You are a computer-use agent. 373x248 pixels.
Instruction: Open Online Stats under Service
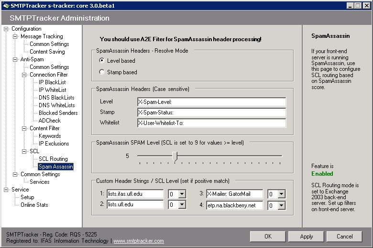tap(34, 205)
